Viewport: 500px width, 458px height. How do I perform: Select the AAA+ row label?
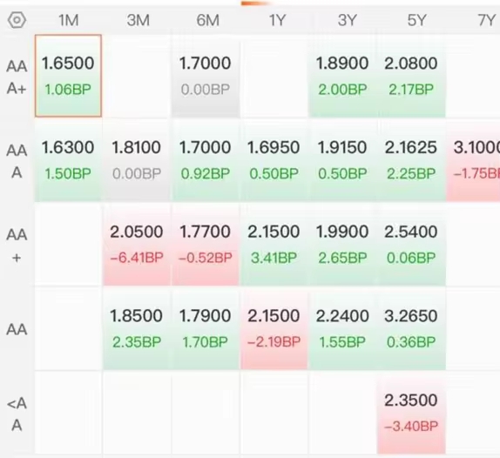click(17, 77)
